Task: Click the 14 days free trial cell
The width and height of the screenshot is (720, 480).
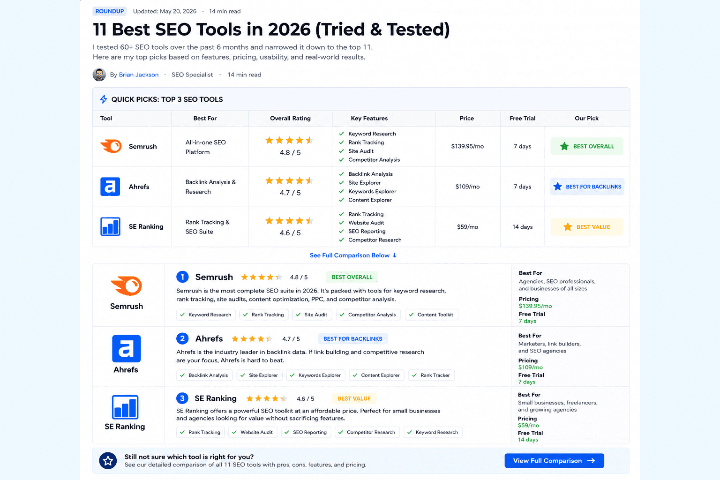Action: (x=523, y=227)
